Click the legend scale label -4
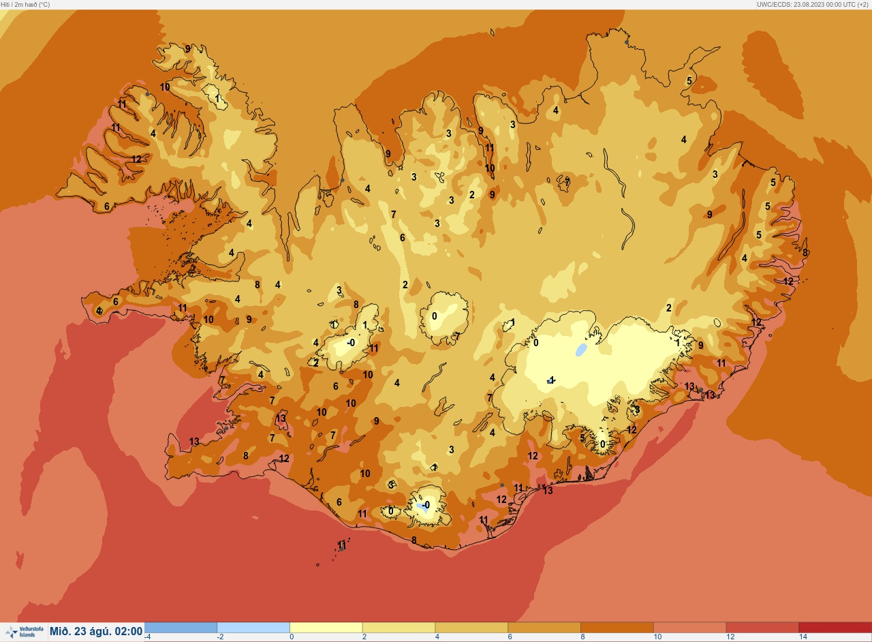The height and width of the screenshot is (642, 872). point(148,637)
